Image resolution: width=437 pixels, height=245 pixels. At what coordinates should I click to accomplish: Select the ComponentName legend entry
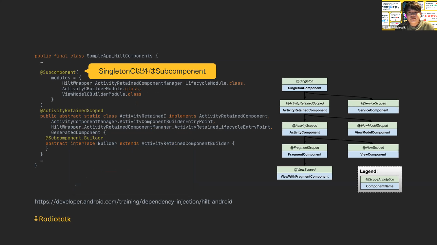point(380,186)
